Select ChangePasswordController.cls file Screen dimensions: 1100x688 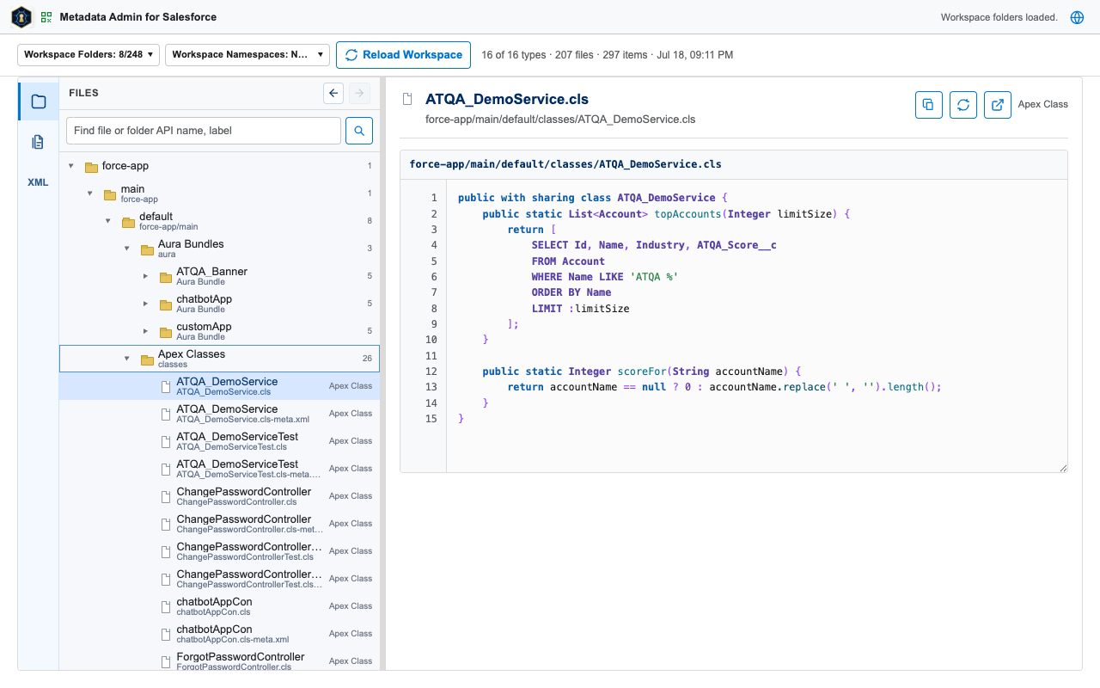click(x=219, y=496)
